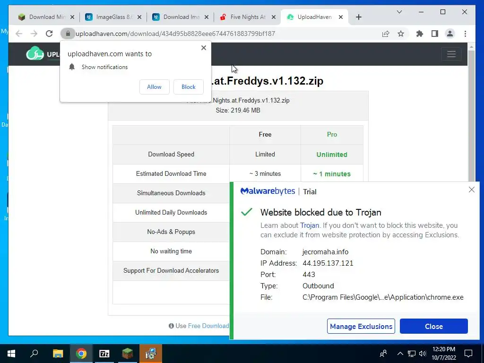Click the scrollbar up arrow

(x=471, y=47)
